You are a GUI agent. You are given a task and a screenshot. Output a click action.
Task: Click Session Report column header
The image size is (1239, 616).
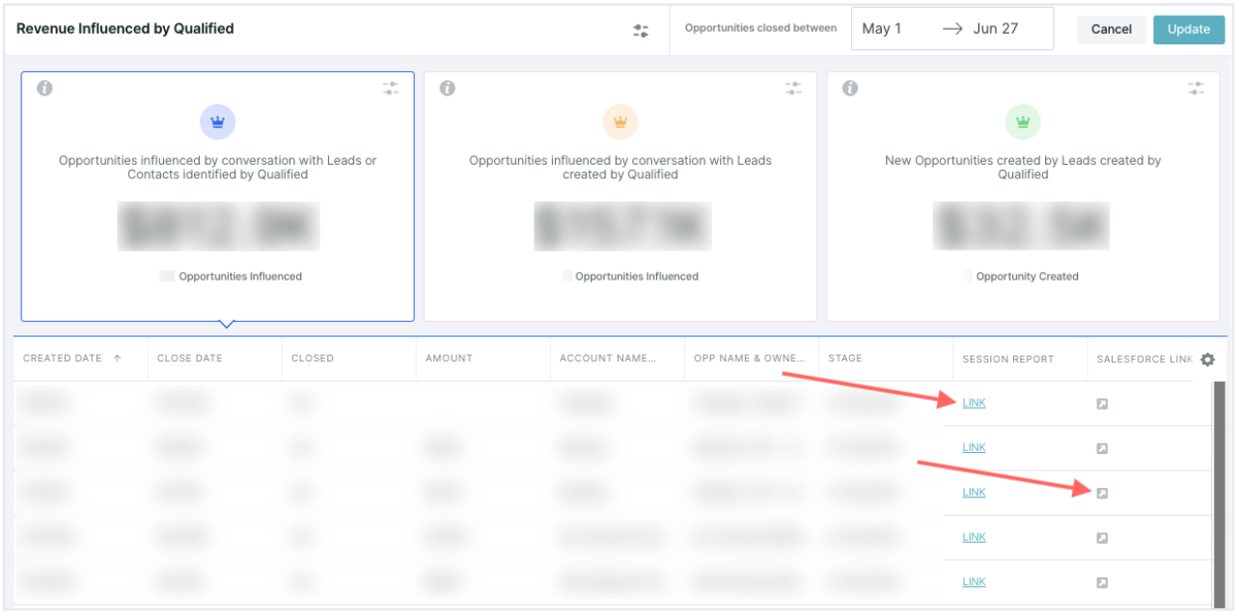(1008, 359)
